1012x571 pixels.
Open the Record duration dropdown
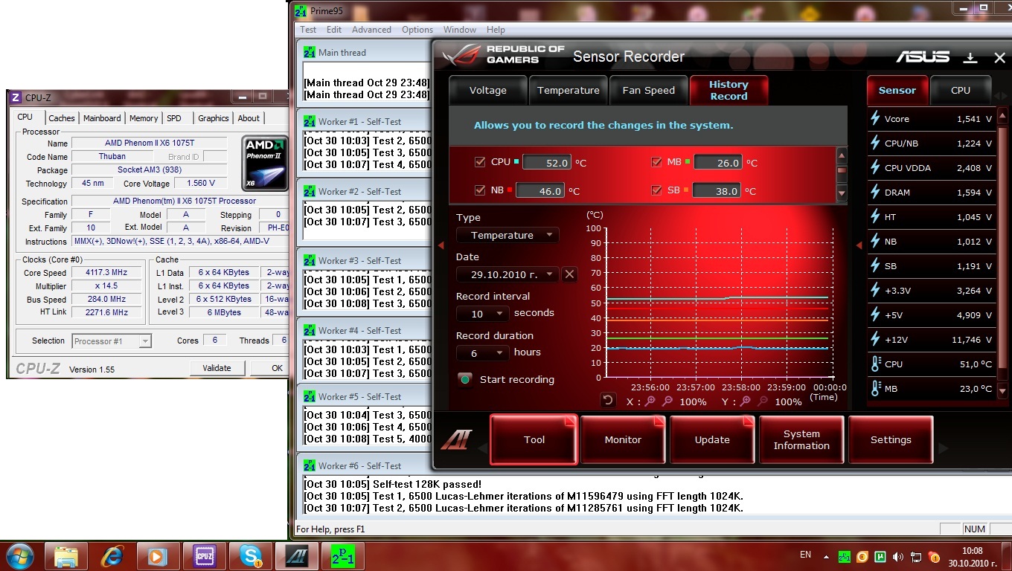(482, 353)
